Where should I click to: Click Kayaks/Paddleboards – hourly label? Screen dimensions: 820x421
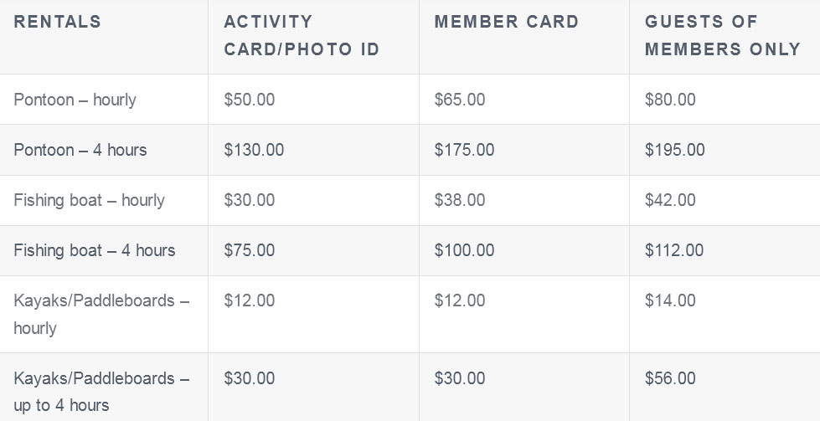point(101,315)
